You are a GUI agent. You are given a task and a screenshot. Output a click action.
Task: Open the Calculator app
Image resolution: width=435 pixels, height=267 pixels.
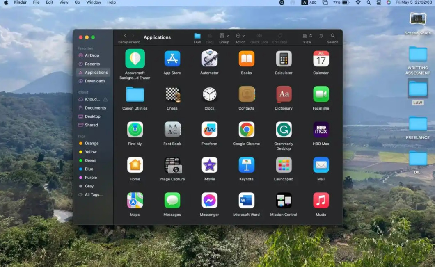click(x=284, y=59)
